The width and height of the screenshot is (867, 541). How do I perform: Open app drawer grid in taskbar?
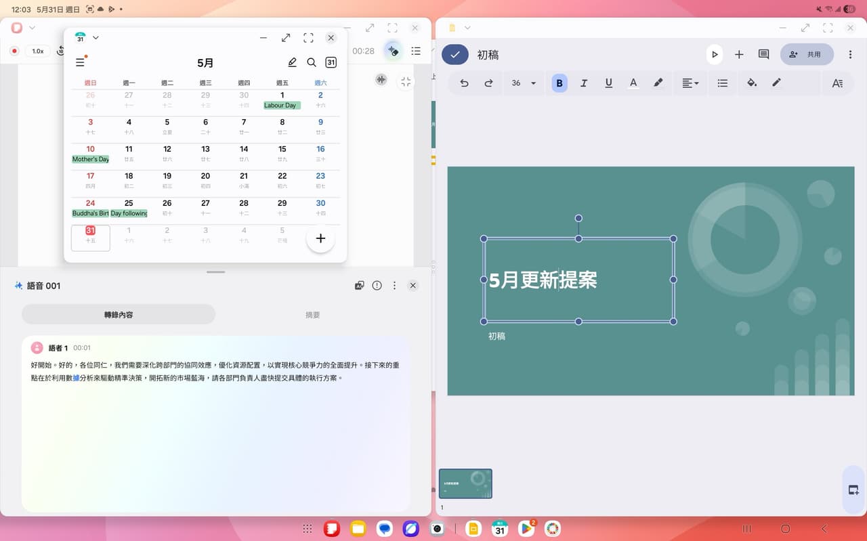click(307, 529)
